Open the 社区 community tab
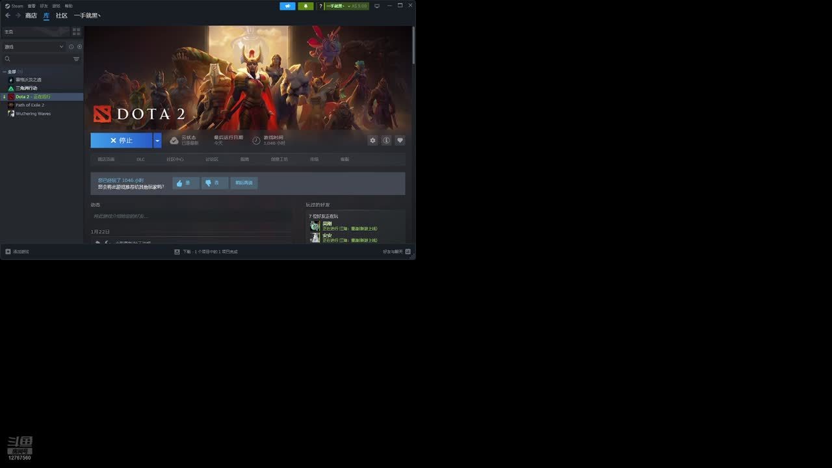Viewport: 832px width, 468px height. pyautogui.click(x=61, y=16)
